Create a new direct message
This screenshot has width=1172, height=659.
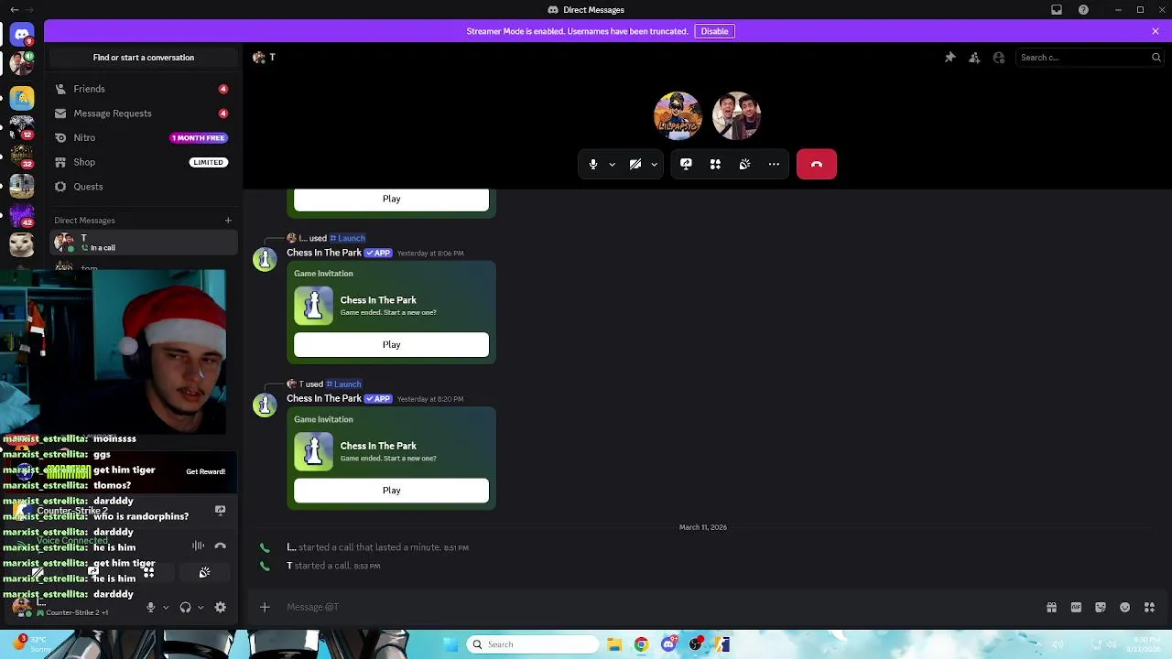point(228,221)
